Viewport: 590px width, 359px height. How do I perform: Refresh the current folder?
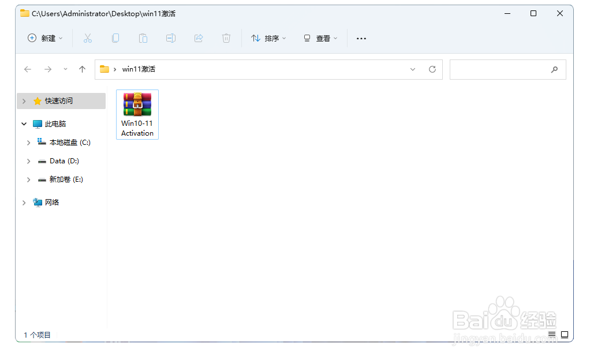pos(432,69)
